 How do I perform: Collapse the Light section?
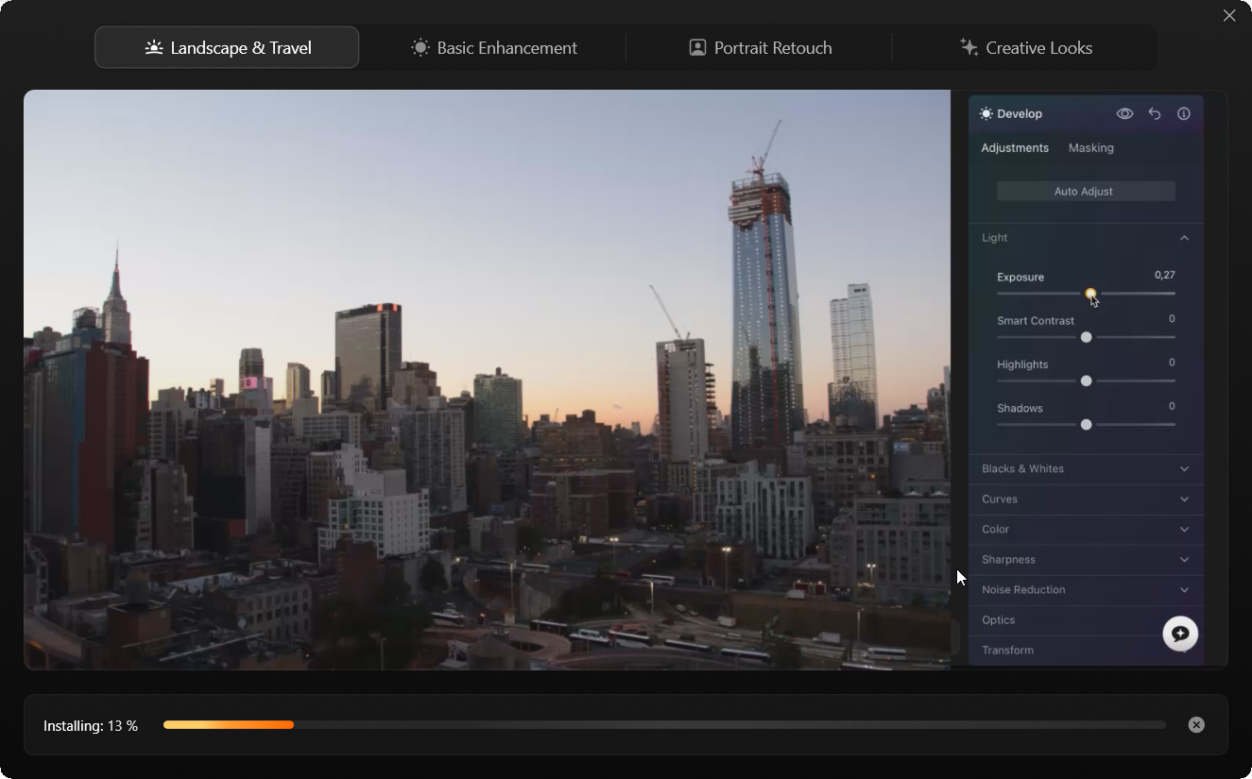1086,238
